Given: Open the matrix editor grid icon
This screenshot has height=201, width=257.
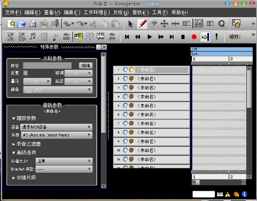Looking at the screenshot, I should click(x=22, y=37).
